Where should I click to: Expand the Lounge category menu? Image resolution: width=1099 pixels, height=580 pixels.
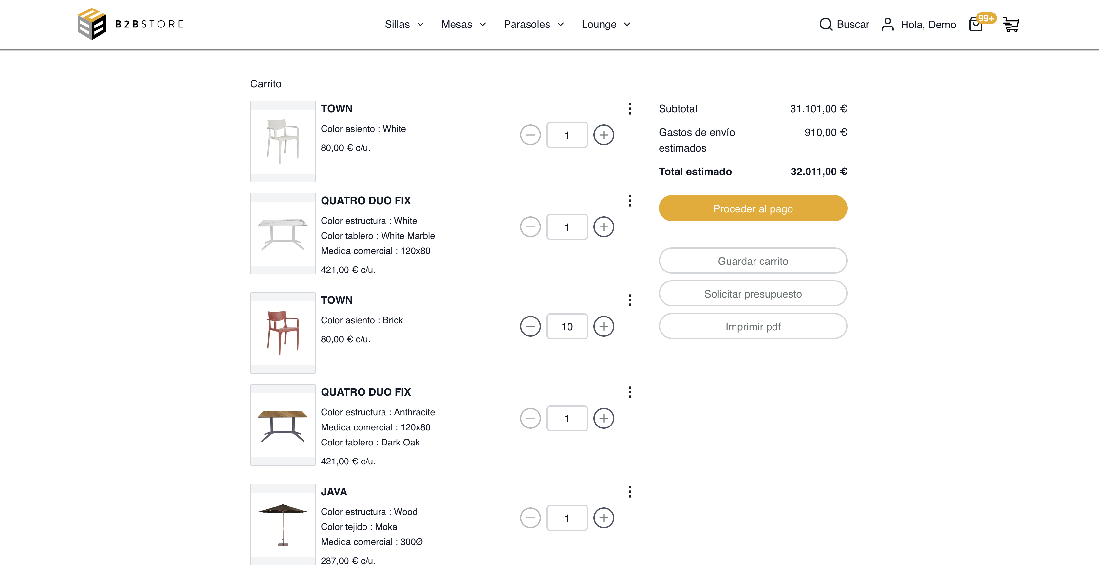tap(605, 24)
